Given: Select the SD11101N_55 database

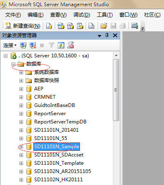Looking at the screenshot, I should (x=51, y=138).
